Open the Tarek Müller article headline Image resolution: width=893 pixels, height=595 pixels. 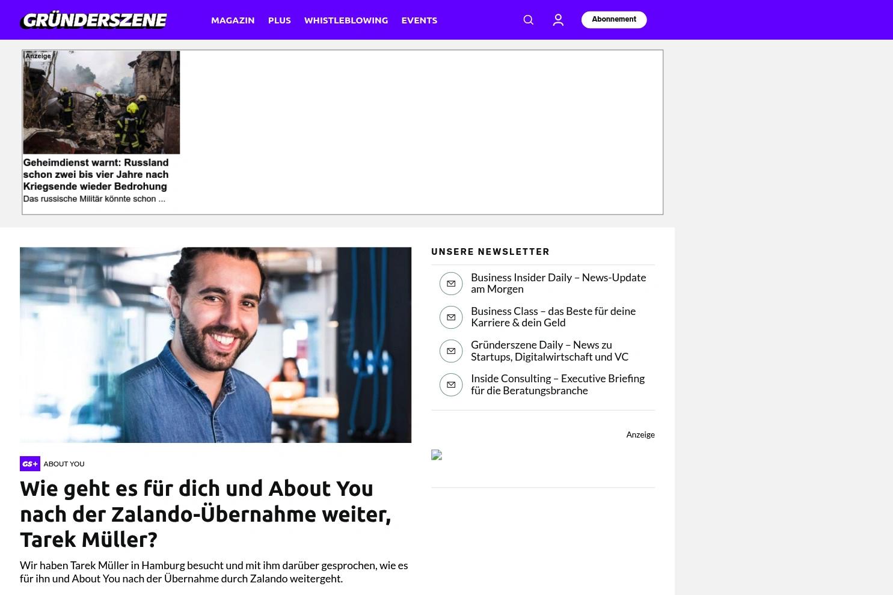pyautogui.click(x=206, y=514)
